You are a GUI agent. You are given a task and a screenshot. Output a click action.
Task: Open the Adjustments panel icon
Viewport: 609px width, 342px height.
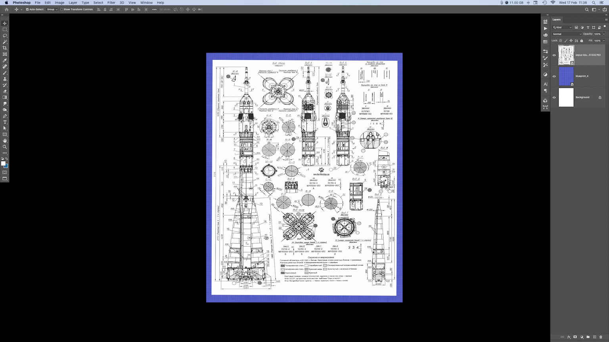[x=546, y=74]
